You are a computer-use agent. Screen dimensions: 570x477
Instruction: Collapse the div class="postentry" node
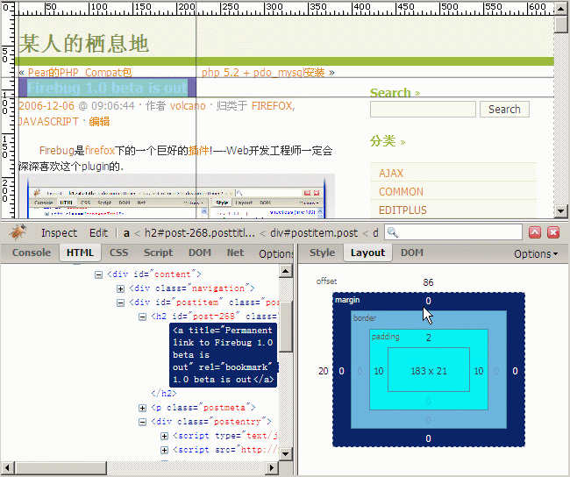[x=143, y=422]
